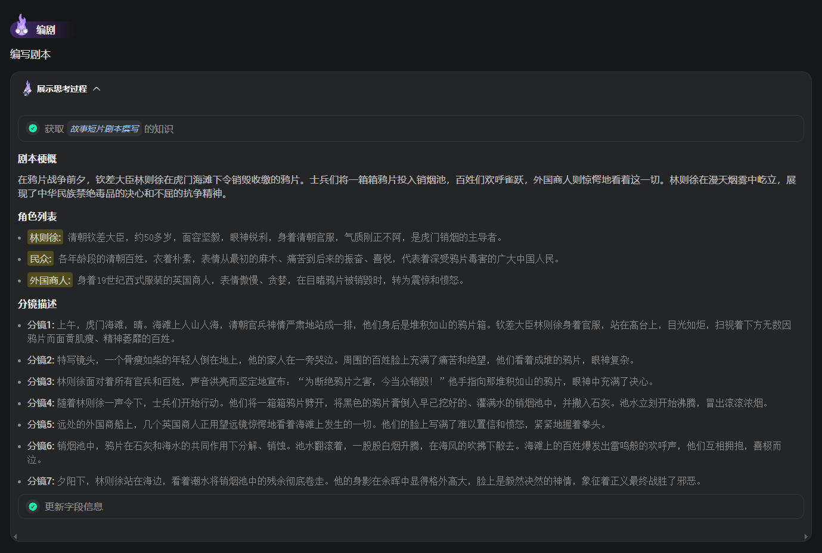This screenshot has height=553, width=822.
Task: Click the horizontal scrollbar track at the bottom
Action: click(x=410, y=536)
